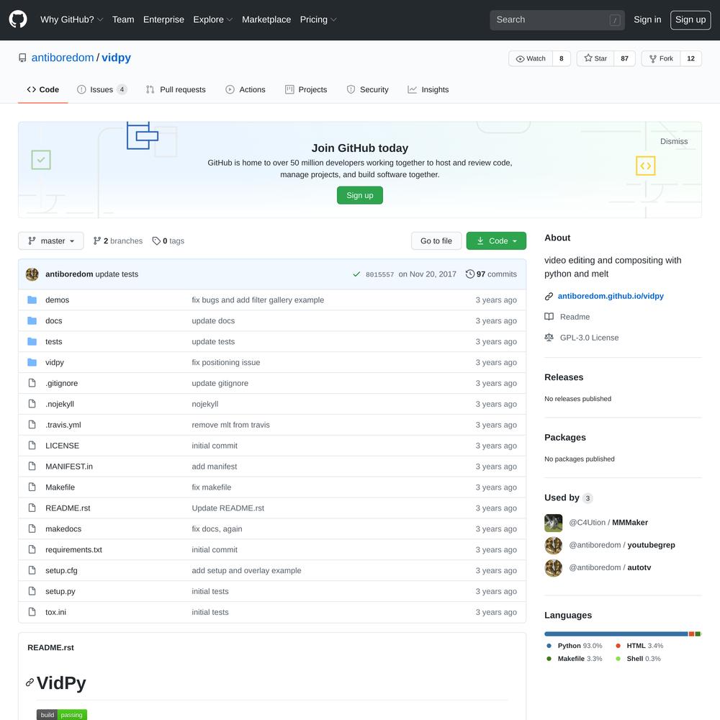Click the Python language color dot
This screenshot has width=720, height=720.
click(x=549, y=646)
